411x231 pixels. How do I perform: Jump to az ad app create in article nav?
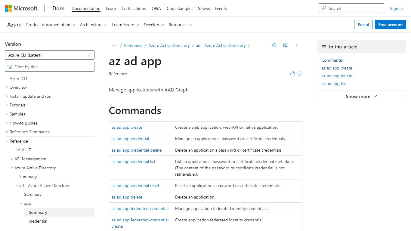click(x=337, y=68)
